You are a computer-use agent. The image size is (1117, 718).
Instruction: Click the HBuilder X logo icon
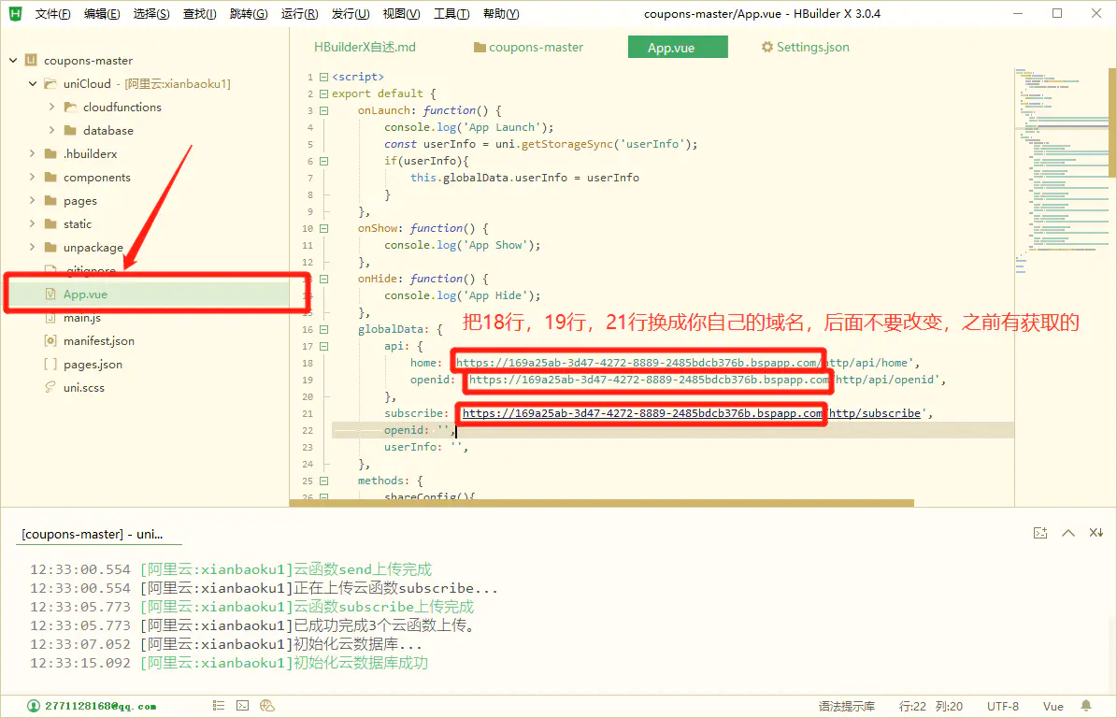click(x=15, y=14)
